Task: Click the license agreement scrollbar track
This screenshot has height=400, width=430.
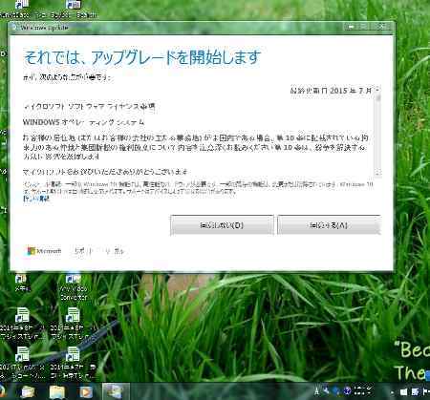Action: point(377,134)
